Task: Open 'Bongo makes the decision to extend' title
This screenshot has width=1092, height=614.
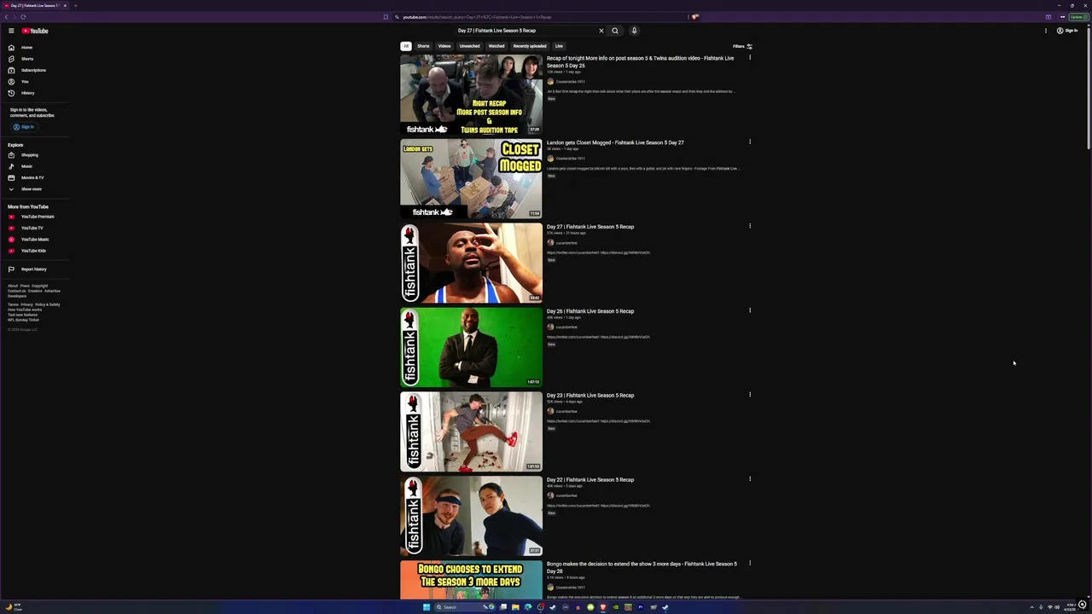Action: pyautogui.click(x=642, y=567)
